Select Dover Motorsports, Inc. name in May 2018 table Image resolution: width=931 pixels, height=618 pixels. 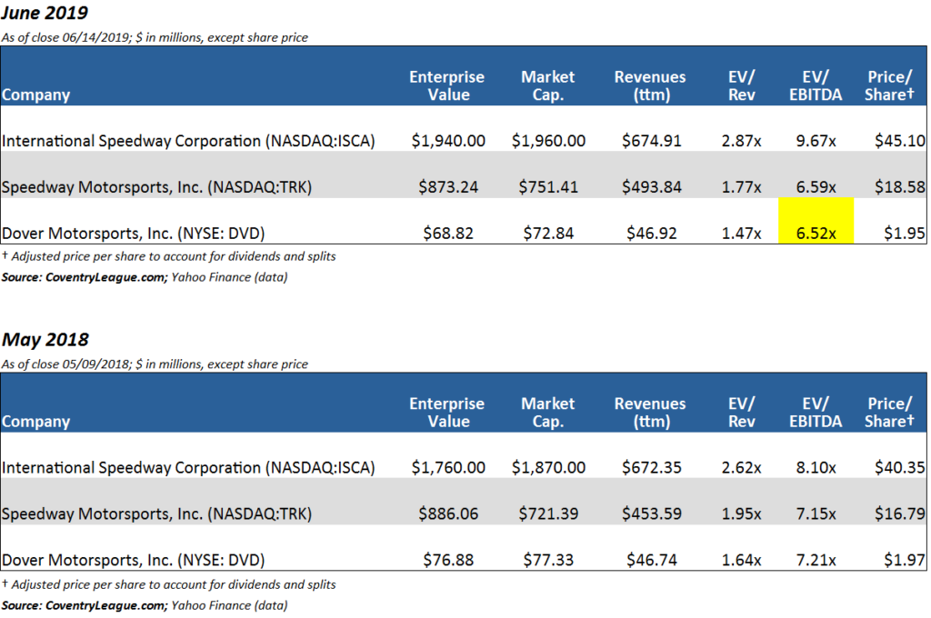tap(133, 560)
